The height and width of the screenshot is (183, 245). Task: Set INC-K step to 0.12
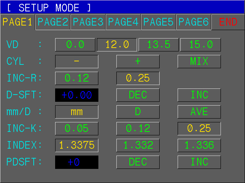point(138,129)
